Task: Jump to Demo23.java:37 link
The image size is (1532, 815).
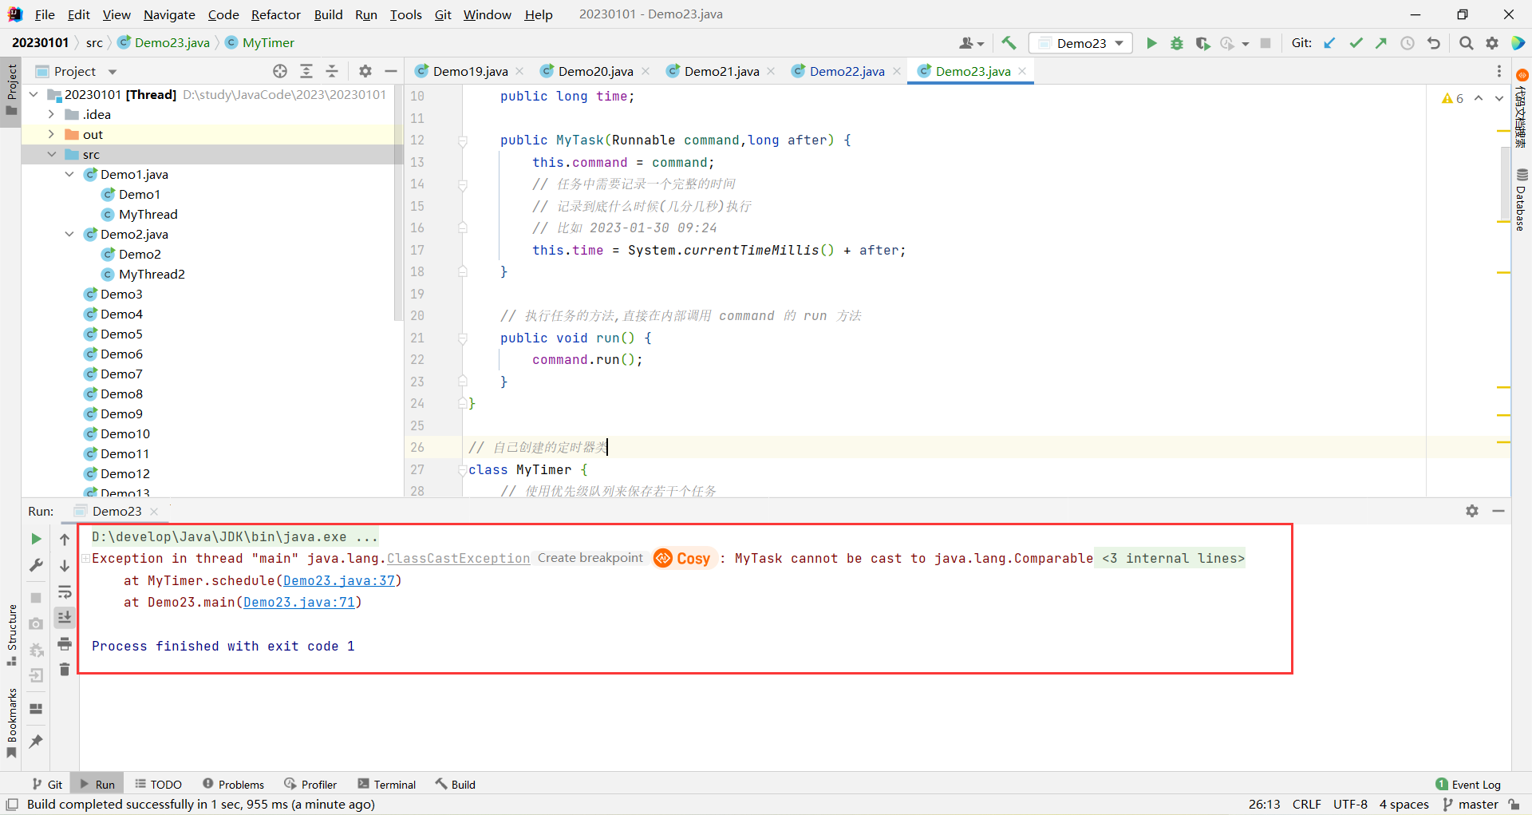Action: point(339,580)
